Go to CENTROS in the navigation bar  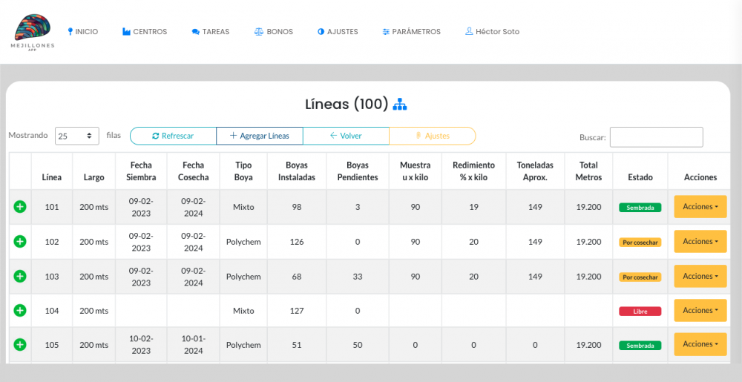click(x=145, y=32)
